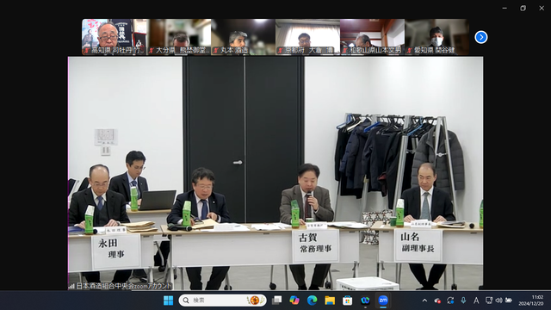Switch to the Zoom taskbar icon
This screenshot has width=551, height=310.
point(383,301)
